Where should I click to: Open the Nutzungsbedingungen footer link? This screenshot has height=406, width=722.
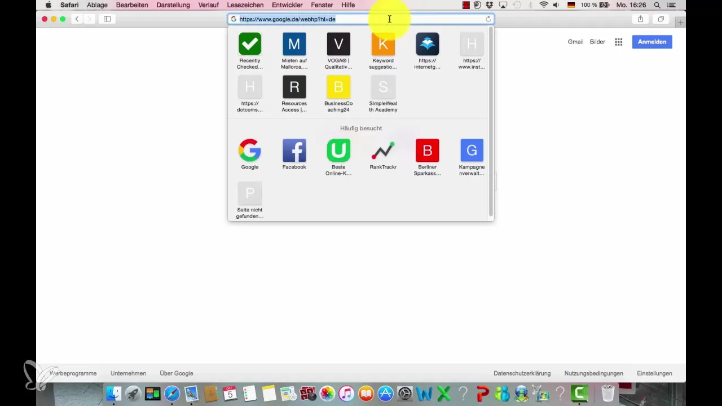click(x=593, y=373)
